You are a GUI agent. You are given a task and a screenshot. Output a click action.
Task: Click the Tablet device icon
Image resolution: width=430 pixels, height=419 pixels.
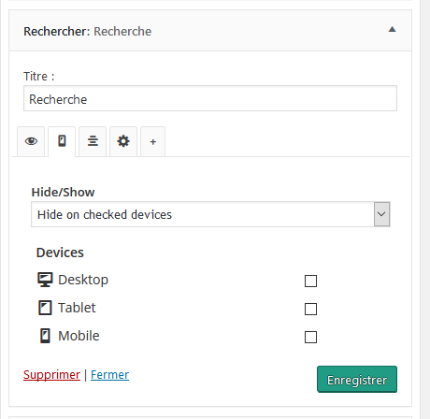45,308
